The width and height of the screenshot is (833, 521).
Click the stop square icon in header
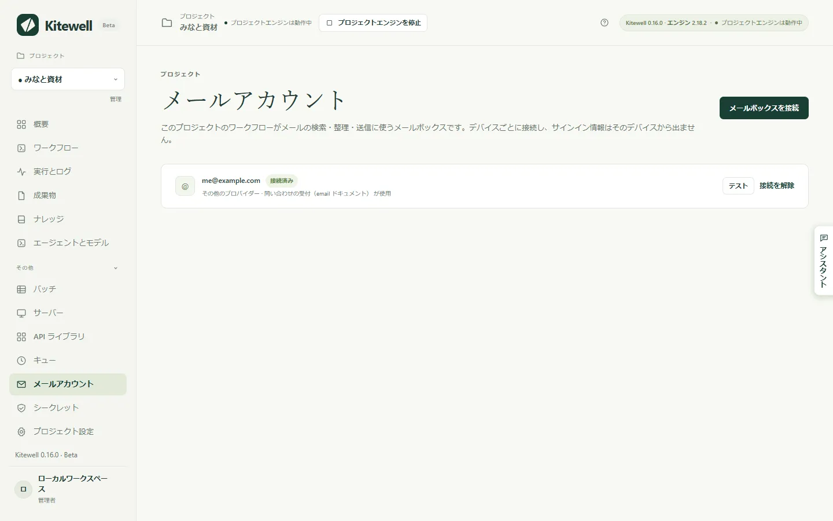coord(329,23)
